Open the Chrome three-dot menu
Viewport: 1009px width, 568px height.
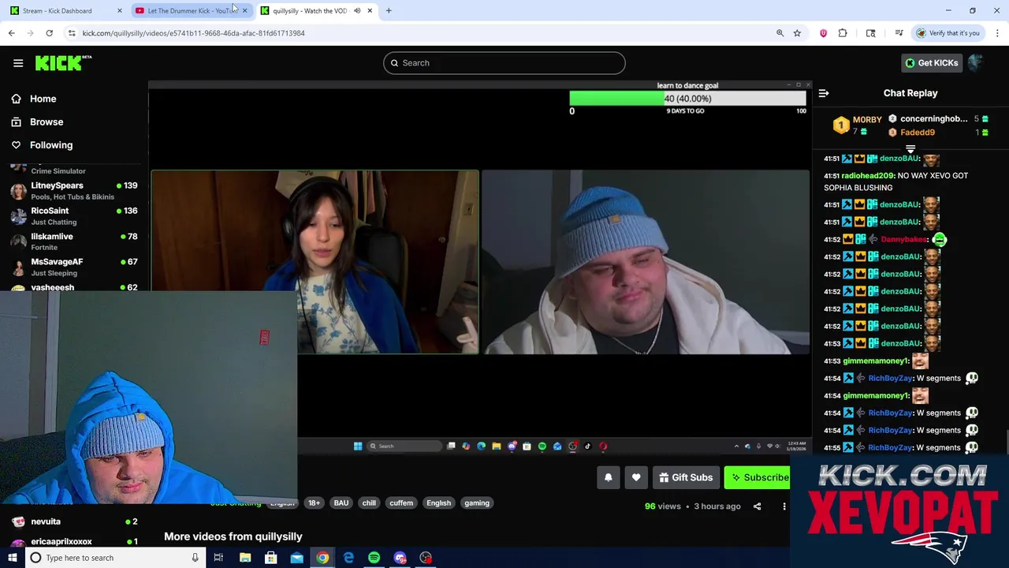pos(997,33)
